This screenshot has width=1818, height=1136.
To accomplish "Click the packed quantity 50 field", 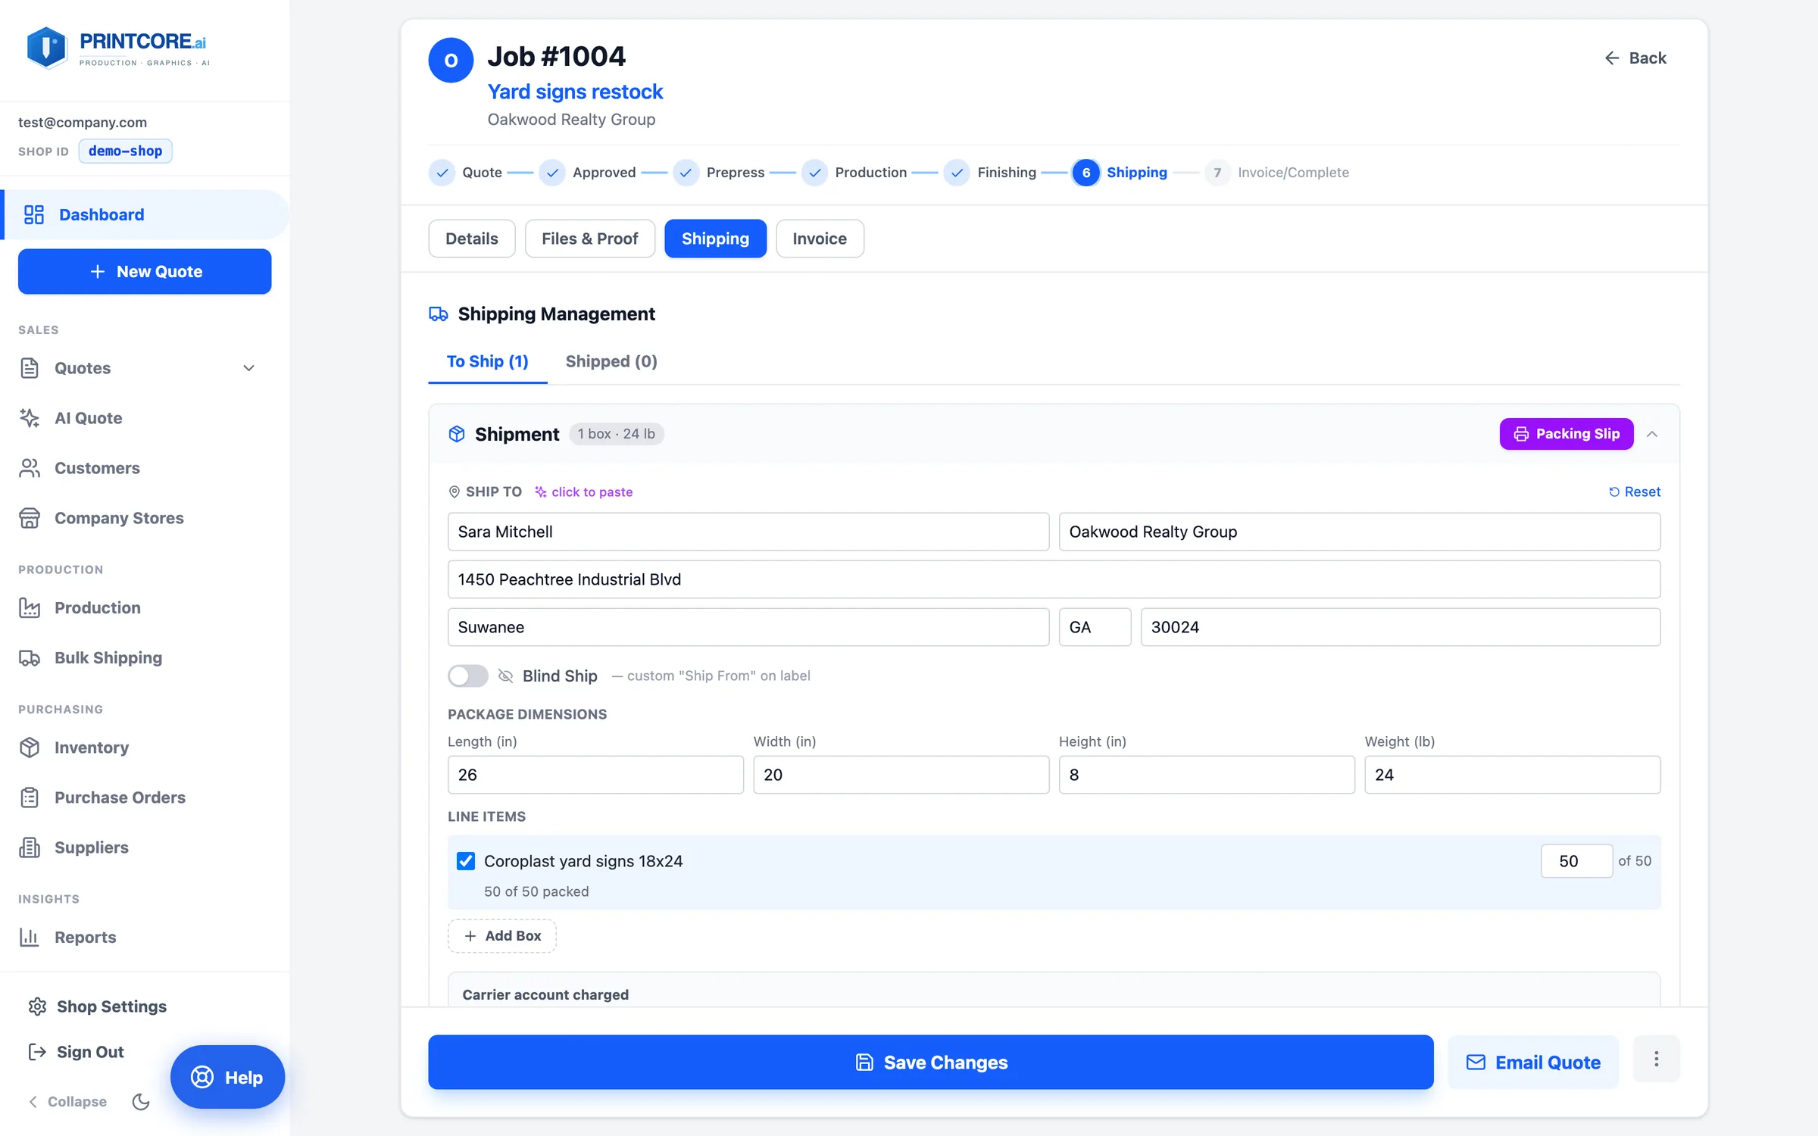I will pyautogui.click(x=1577, y=861).
